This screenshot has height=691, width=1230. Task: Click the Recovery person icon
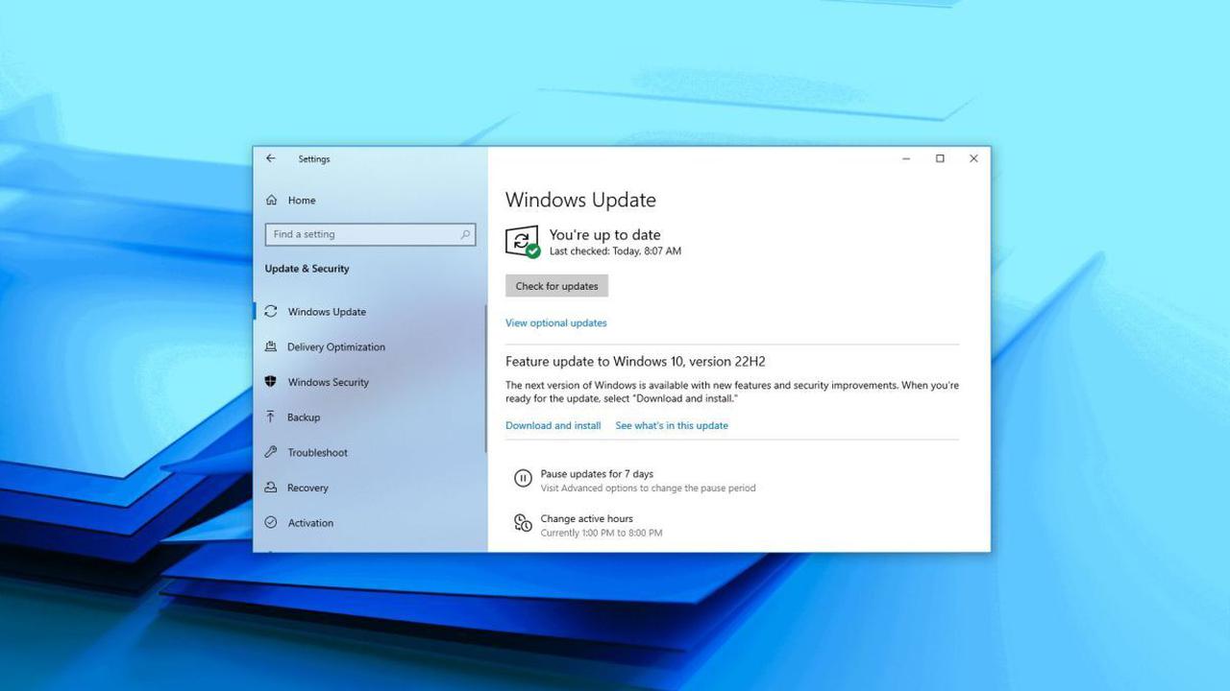click(271, 488)
